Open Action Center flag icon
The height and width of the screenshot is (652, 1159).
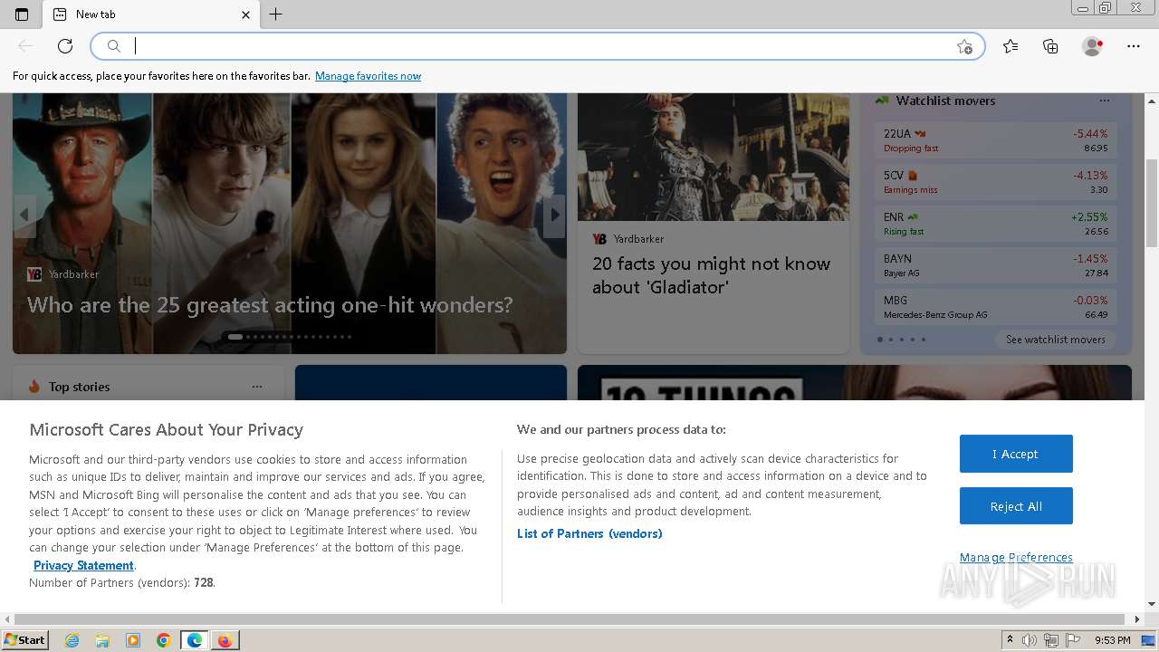1072,640
